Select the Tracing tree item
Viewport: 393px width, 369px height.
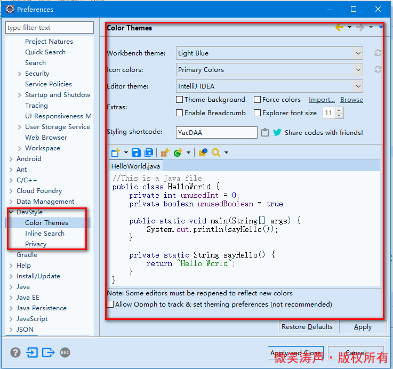click(36, 105)
